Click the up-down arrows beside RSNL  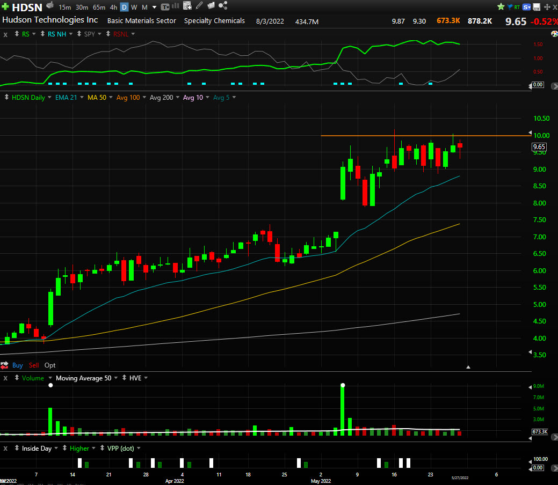108,34
